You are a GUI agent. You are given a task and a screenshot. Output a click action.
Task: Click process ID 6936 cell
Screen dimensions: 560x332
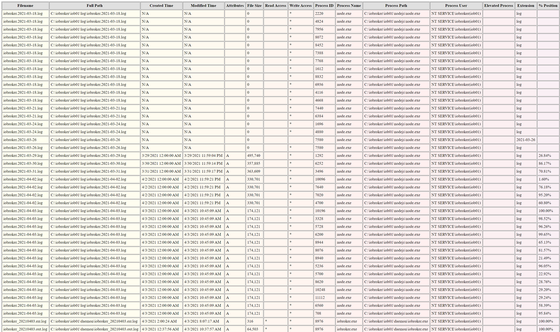point(324,85)
